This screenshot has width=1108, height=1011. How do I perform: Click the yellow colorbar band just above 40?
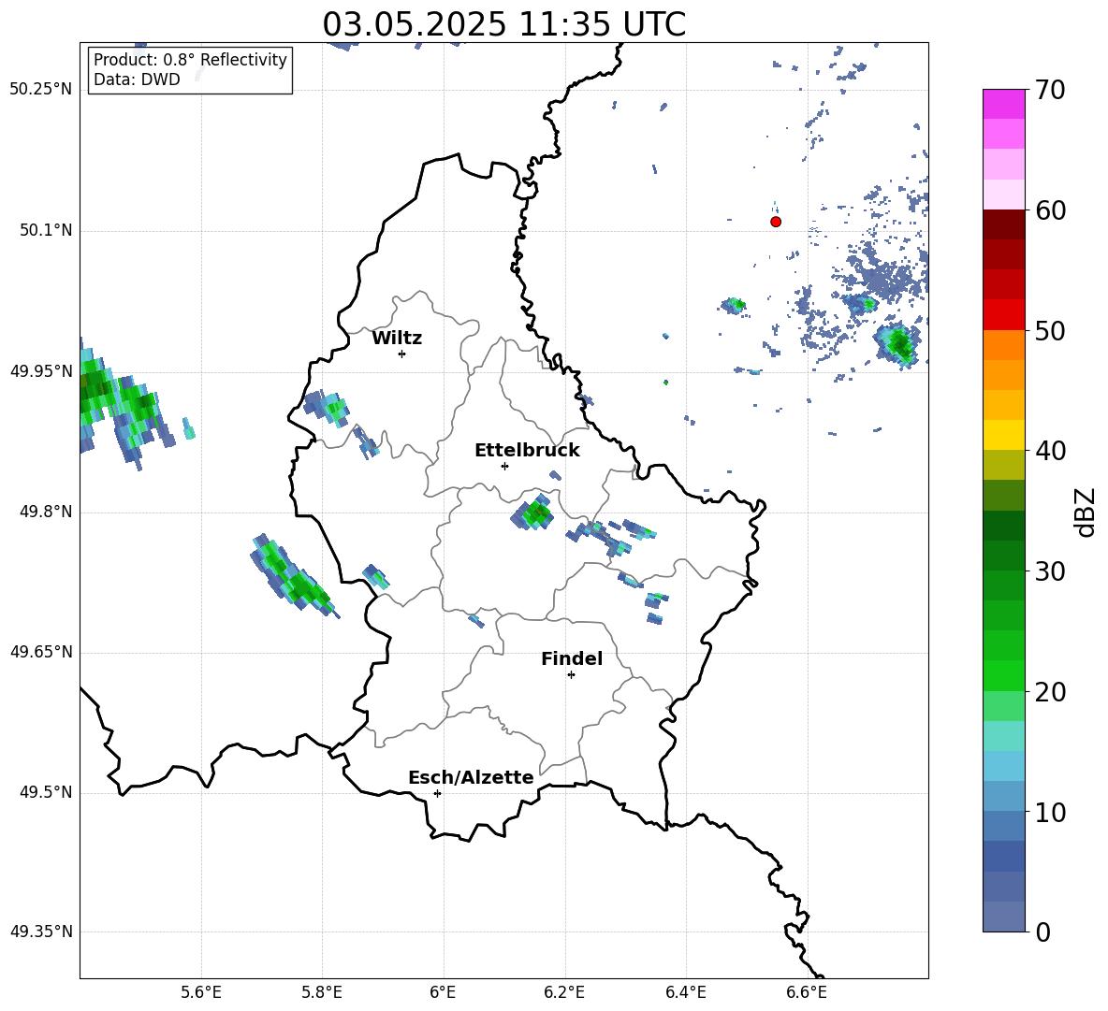pyautogui.click(x=1004, y=435)
